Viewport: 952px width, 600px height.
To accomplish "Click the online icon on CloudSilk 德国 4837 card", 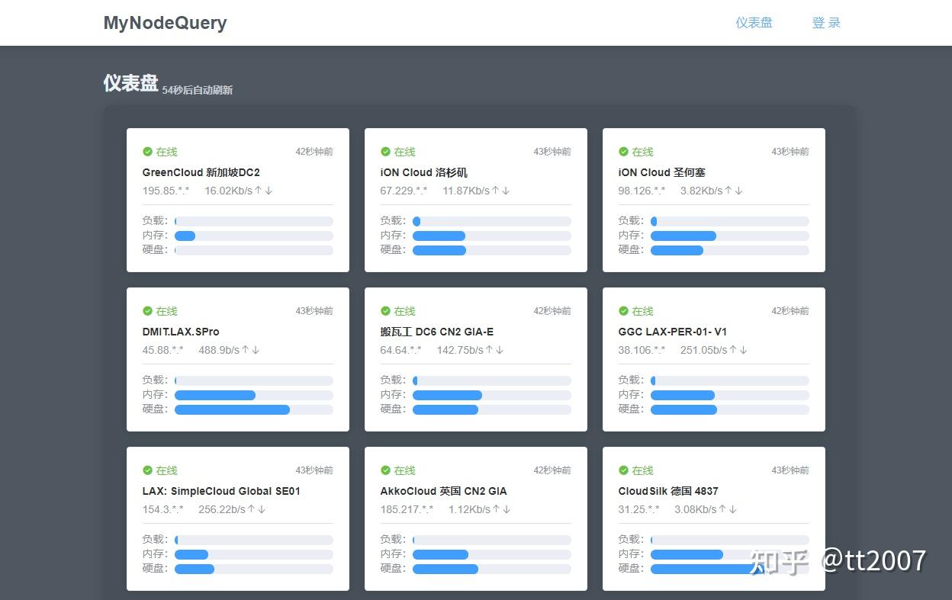I will [x=623, y=470].
